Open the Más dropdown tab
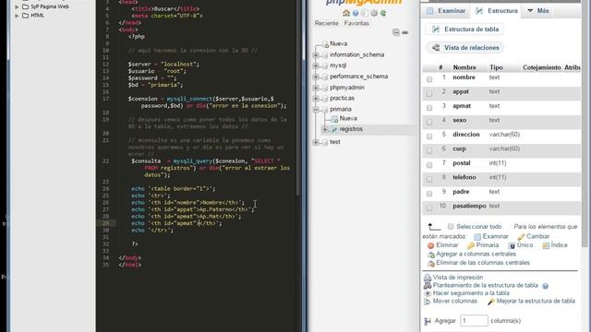Screen dimensions: 591x332 click(x=538, y=11)
